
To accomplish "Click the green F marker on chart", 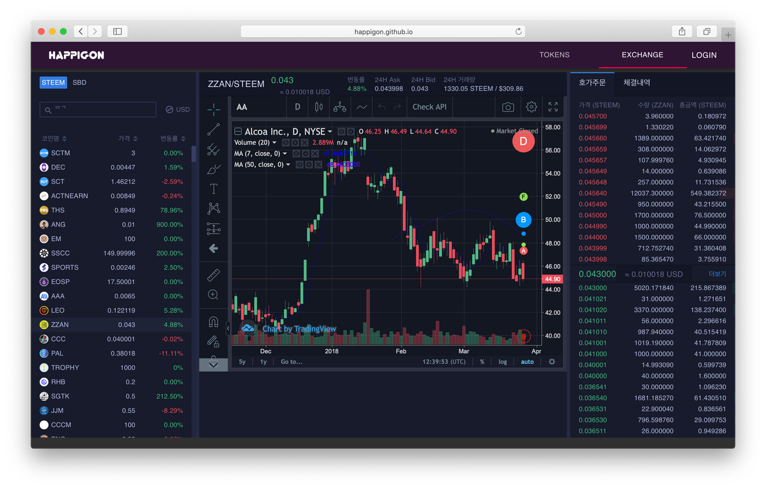I will pos(524,196).
